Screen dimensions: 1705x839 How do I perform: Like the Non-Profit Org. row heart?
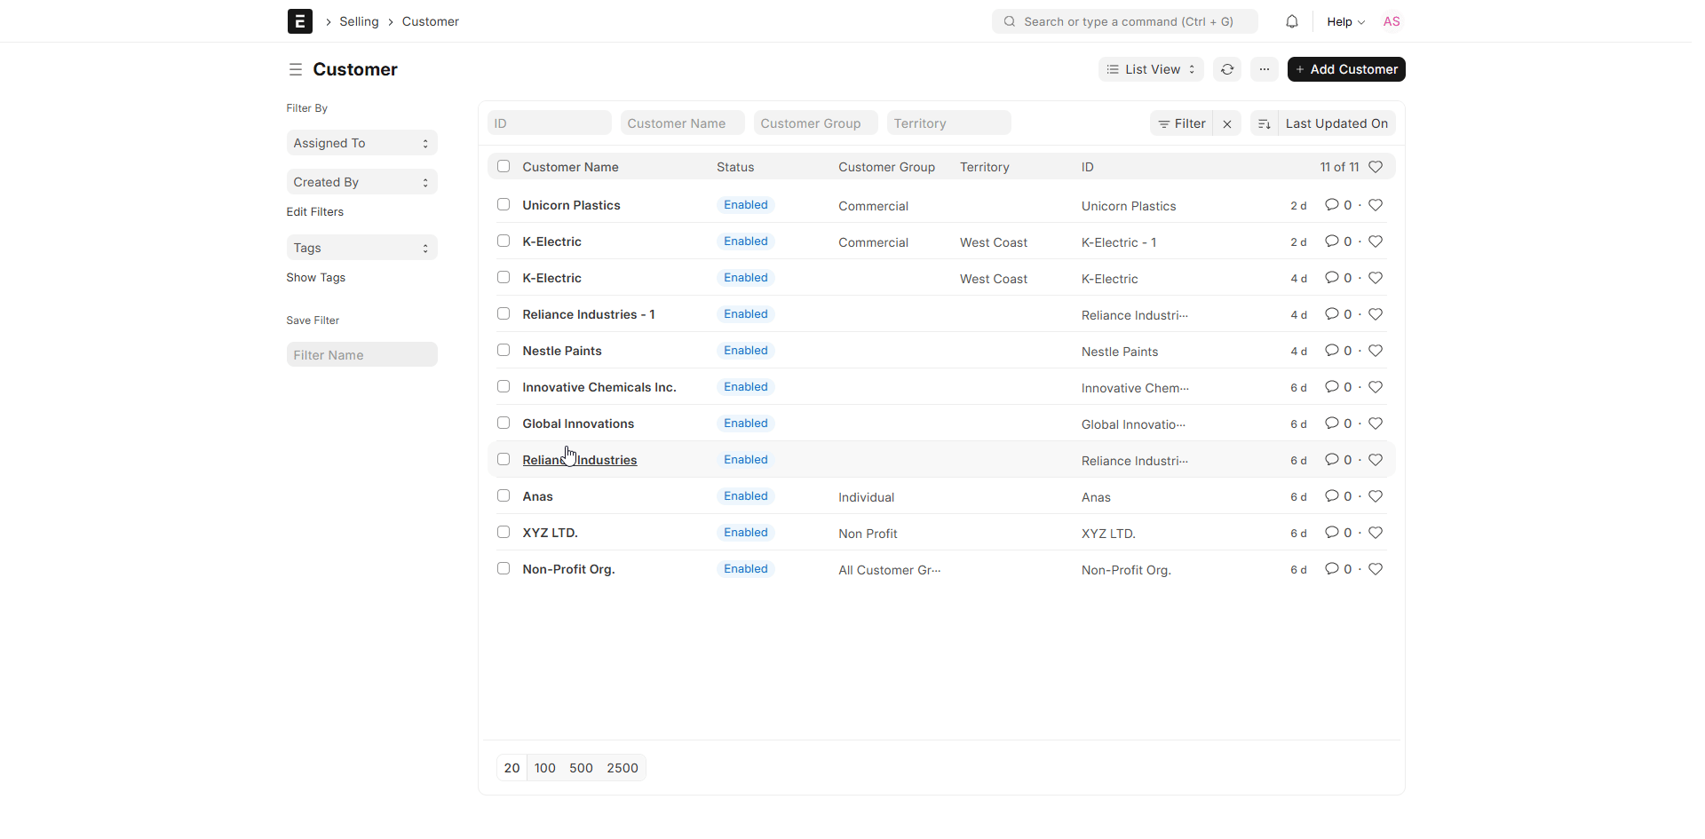[x=1376, y=569]
